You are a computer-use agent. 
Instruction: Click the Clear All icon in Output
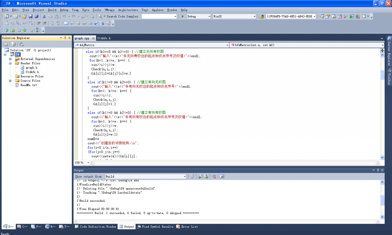(214, 176)
